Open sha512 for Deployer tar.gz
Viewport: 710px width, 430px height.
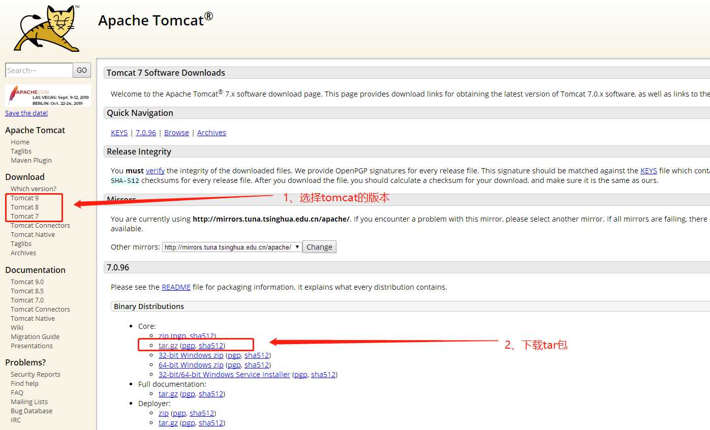click(210, 423)
